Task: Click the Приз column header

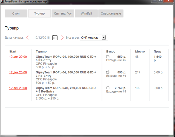Action: (x=157, y=51)
